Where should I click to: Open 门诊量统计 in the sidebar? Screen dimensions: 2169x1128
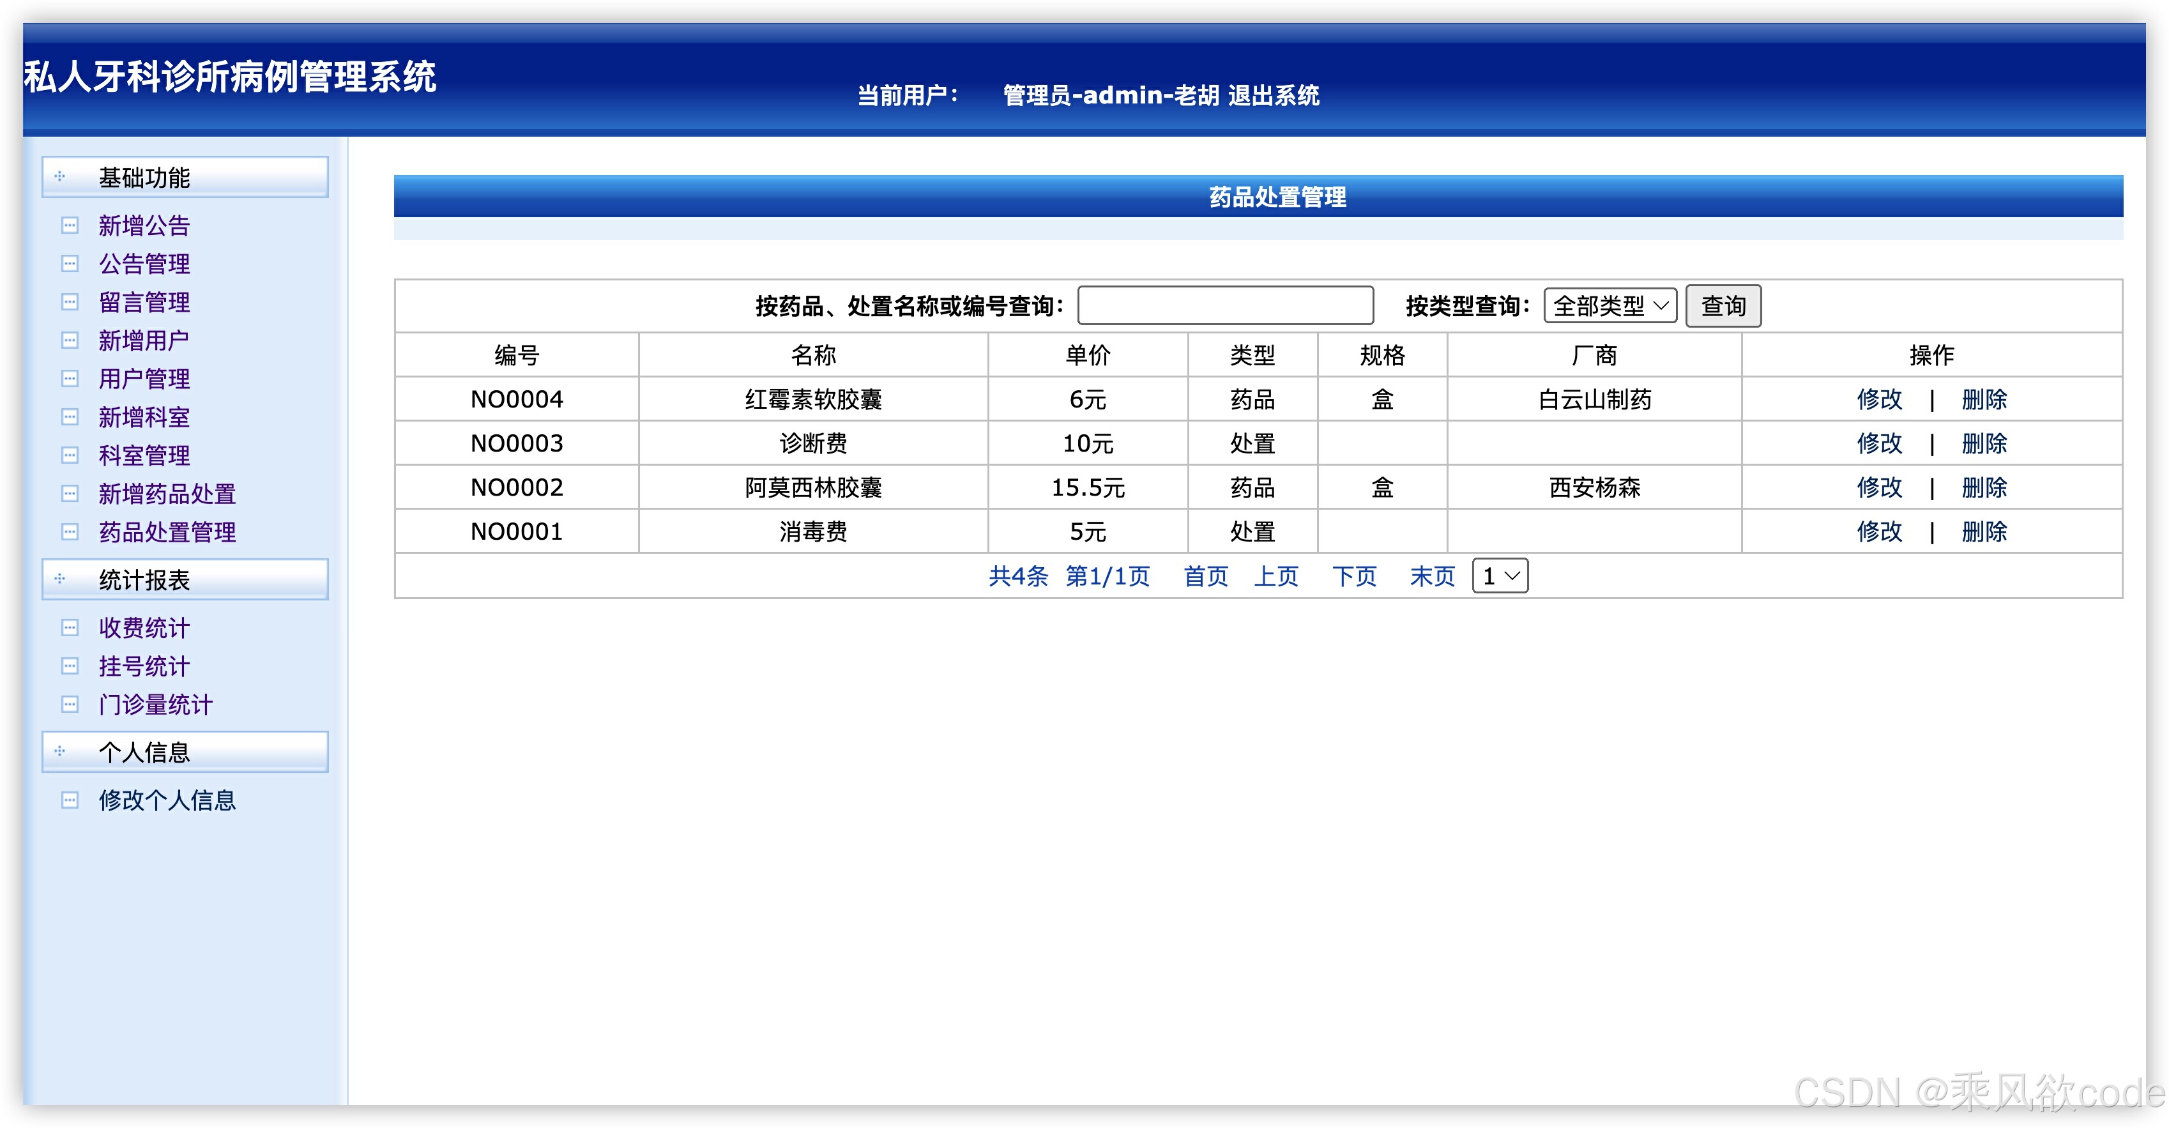point(155,705)
